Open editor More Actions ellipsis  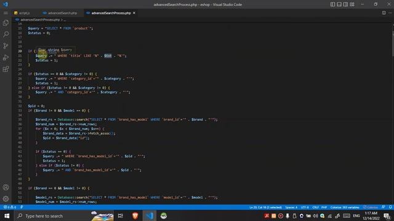(x=390, y=13)
